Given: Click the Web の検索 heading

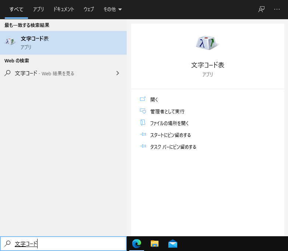Looking at the screenshot, I should coord(17,61).
